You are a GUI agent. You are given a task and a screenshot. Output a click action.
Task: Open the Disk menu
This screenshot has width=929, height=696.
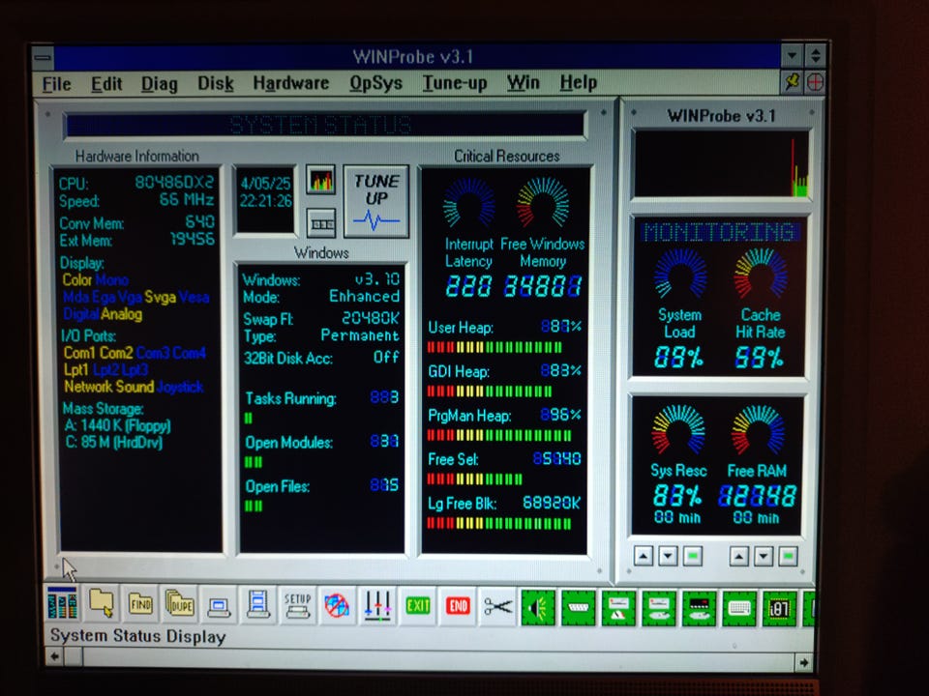(216, 83)
